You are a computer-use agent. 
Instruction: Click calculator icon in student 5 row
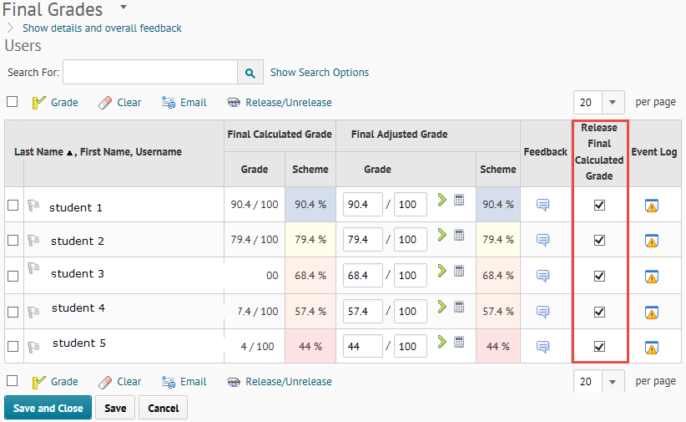point(459,342)
